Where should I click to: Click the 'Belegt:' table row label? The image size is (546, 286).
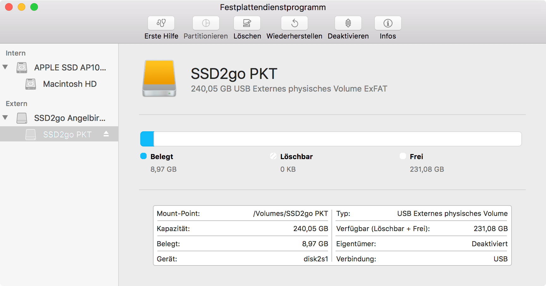(168, 244)
